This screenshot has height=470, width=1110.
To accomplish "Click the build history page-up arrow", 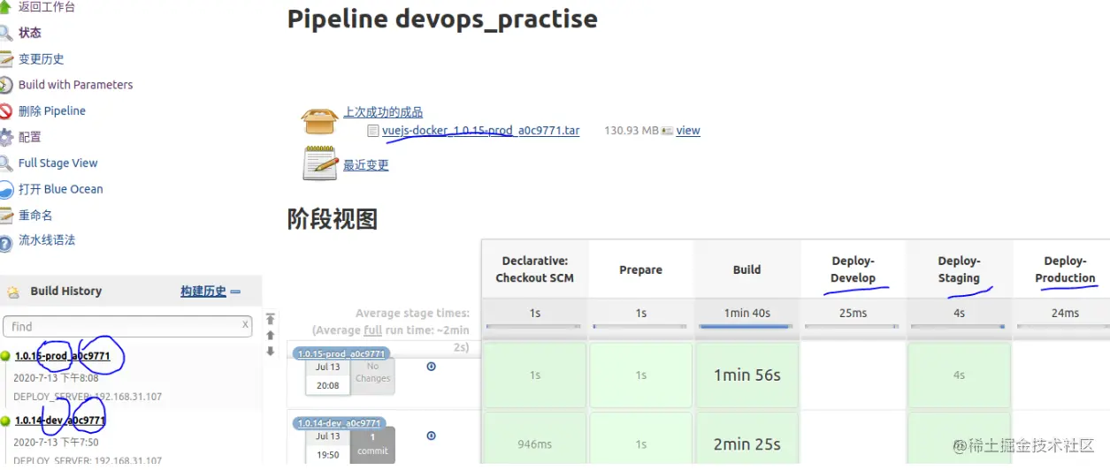I will [x=271, y=336].
